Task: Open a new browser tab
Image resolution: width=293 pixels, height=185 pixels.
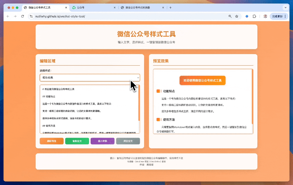Action: point(170,8)
